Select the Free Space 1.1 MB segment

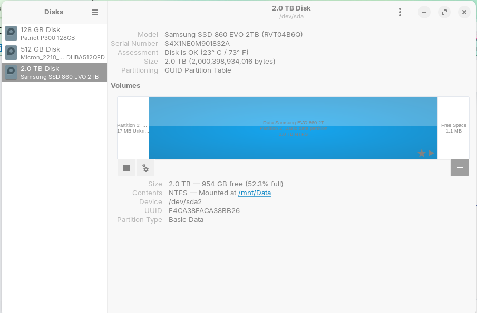tap(453, 128)
